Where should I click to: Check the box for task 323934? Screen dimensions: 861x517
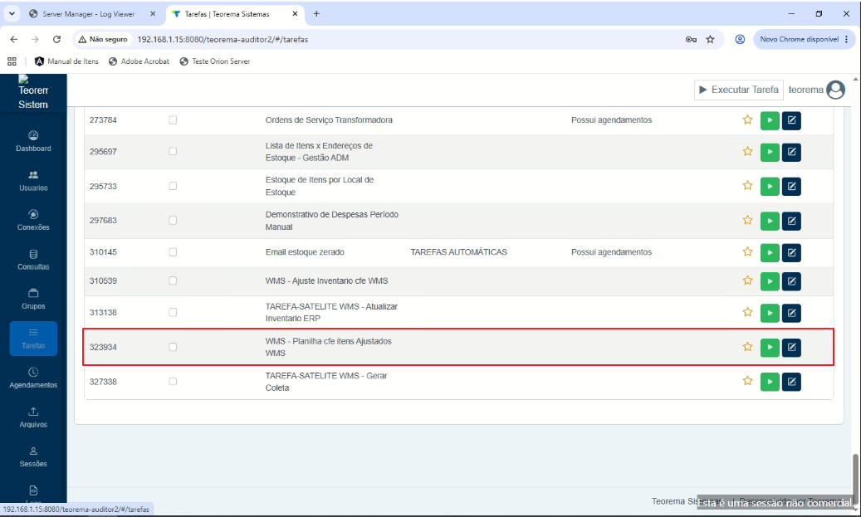pos(173,347)
